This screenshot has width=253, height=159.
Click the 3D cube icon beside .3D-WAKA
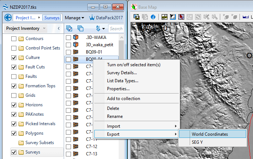tap(76, 37)
